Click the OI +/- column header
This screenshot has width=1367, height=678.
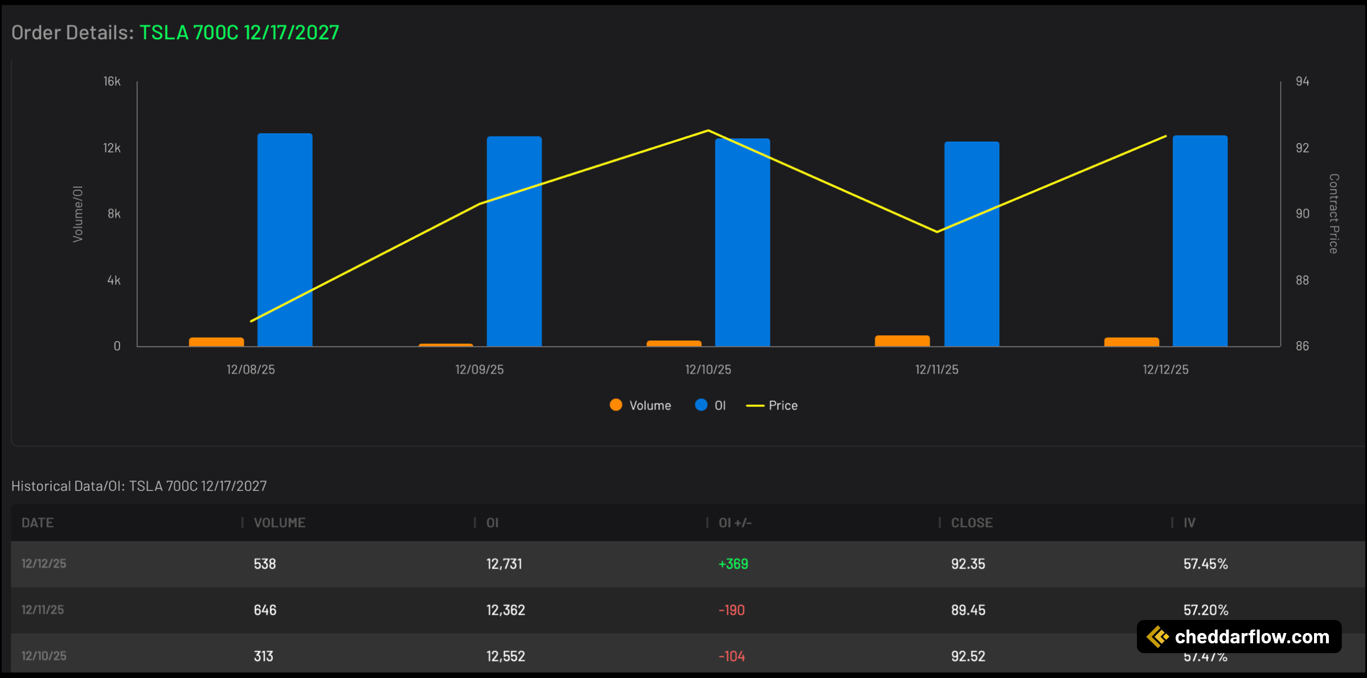[735, 523]
